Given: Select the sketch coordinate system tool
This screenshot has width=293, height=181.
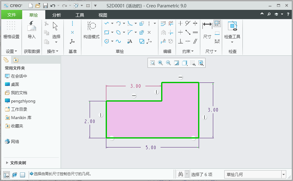Looking at the screenshot, I should click(149, 41).
